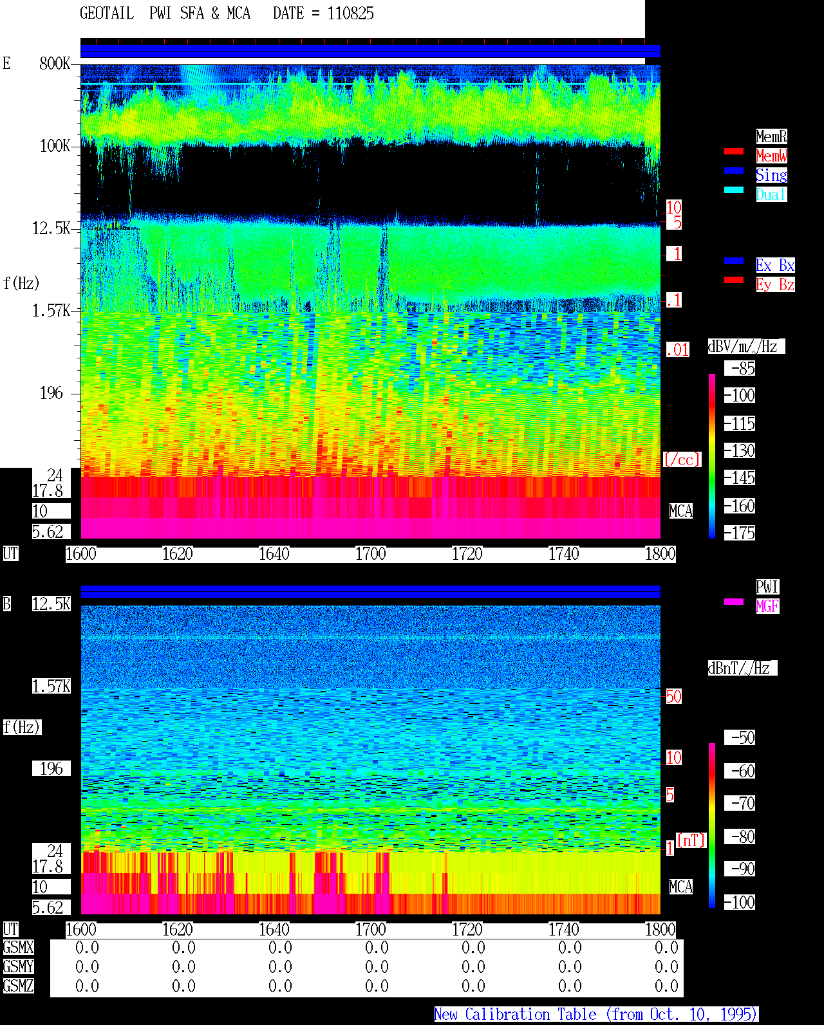Screen dimensions: 824x1025
Task: Click the Dual legend label
Action: [x=771, y=194]
